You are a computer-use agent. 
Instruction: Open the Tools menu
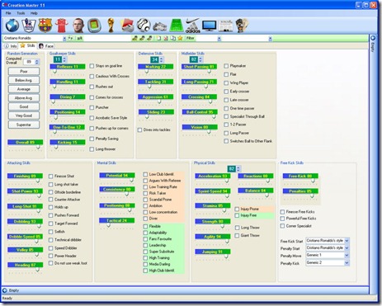point(21,13)
